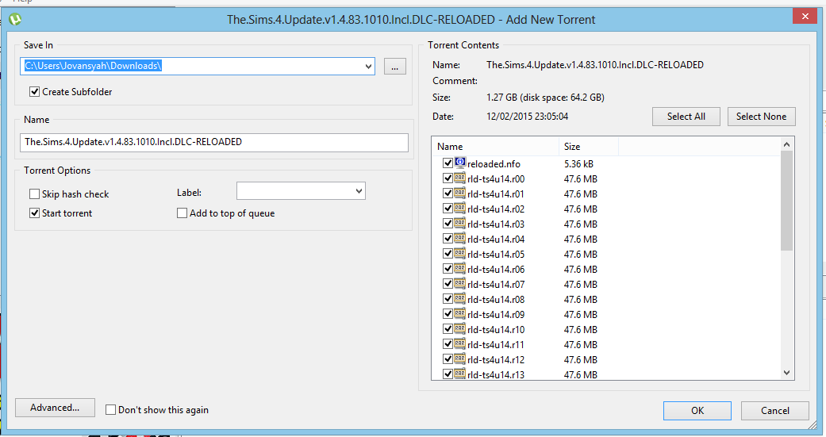The width and height of the screenshot is (826, 437).
Task: Select the rld-ts4u14.r09 file name
Action: click(496, 314)
